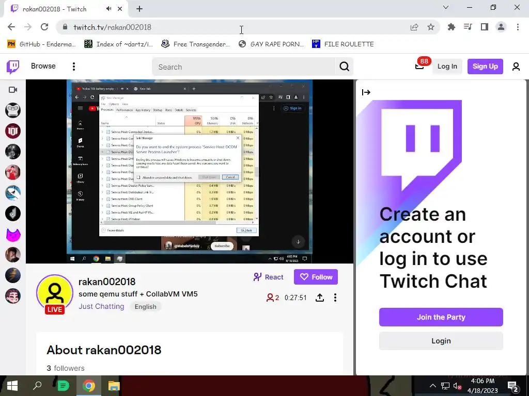This screenshot has width=529, height=396.
Task: Click Join the Party button
Action: click(441, 317)
